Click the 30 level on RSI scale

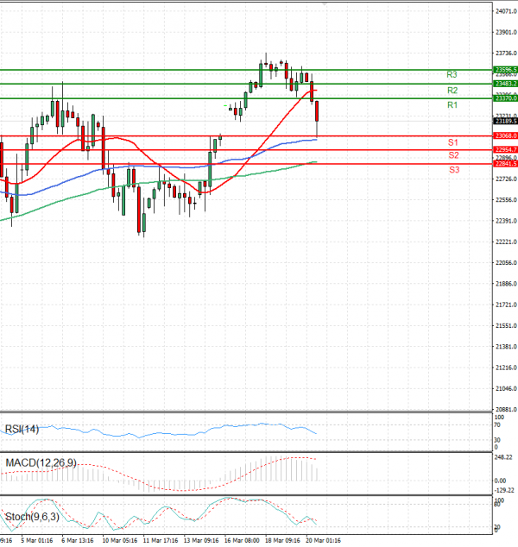click(x=497, y=440)
